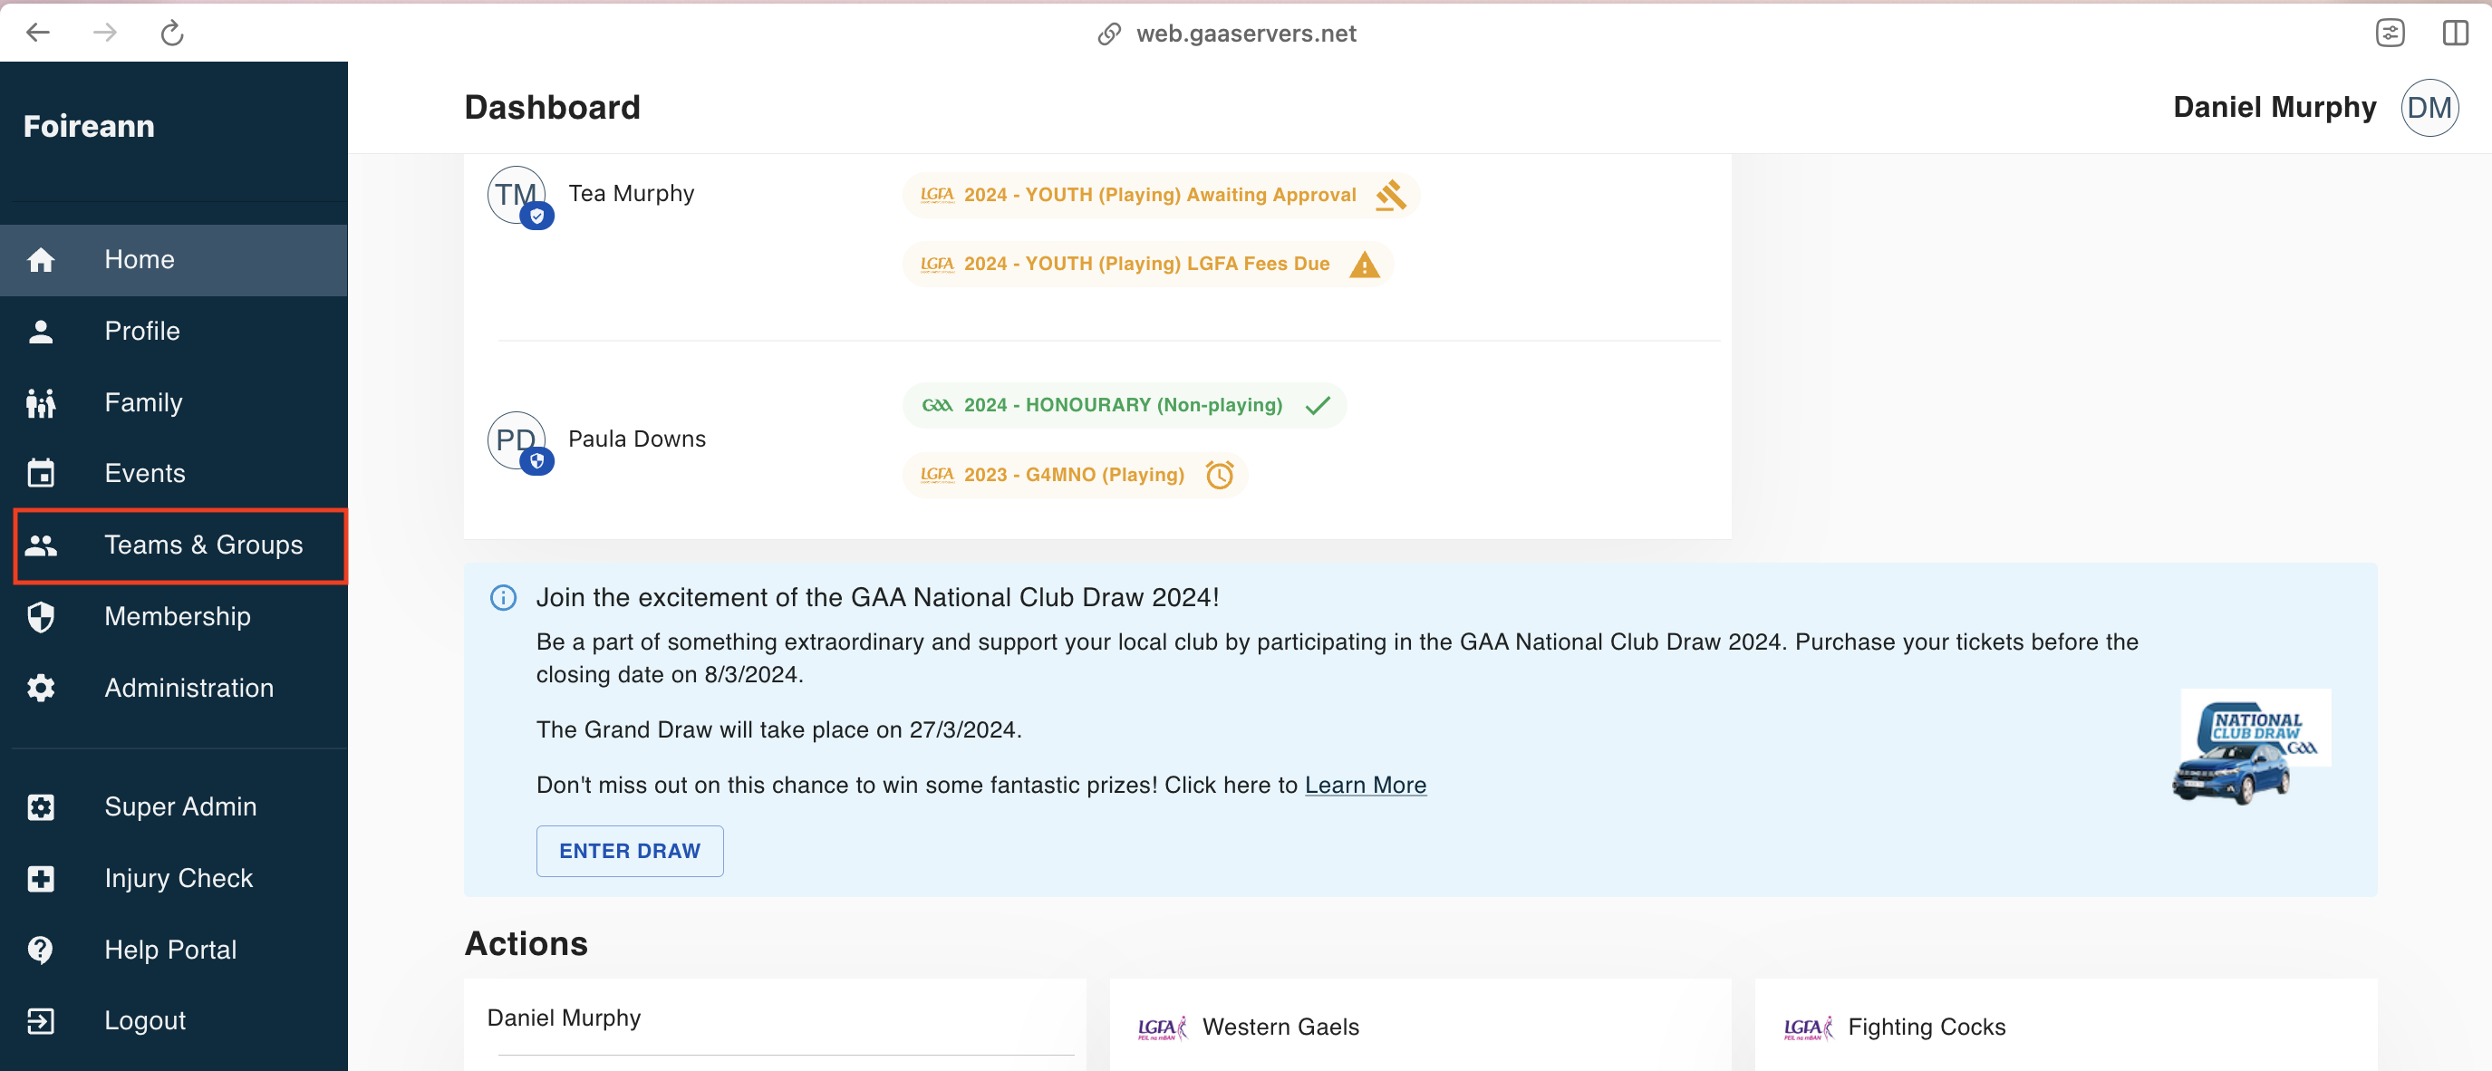Open the 2024 HONOURARY (Non-playing) chip
The width and height of the screenshot is (2492, 1071).
point(1124,405)
